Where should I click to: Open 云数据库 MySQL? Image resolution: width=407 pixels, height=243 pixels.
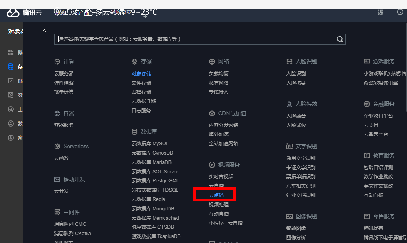point(150,143)
